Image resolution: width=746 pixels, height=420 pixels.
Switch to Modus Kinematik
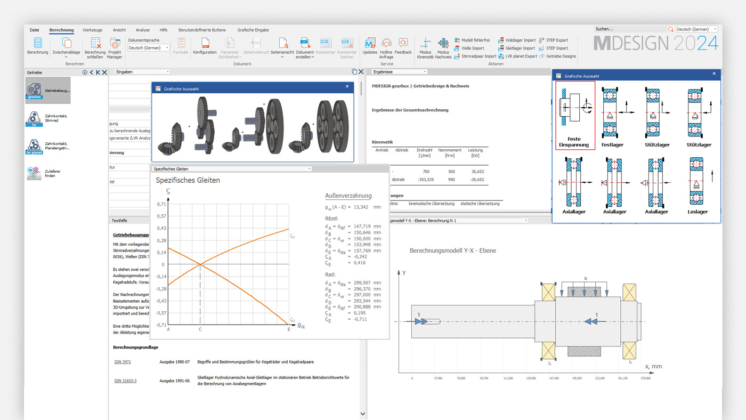coord(425,47)
